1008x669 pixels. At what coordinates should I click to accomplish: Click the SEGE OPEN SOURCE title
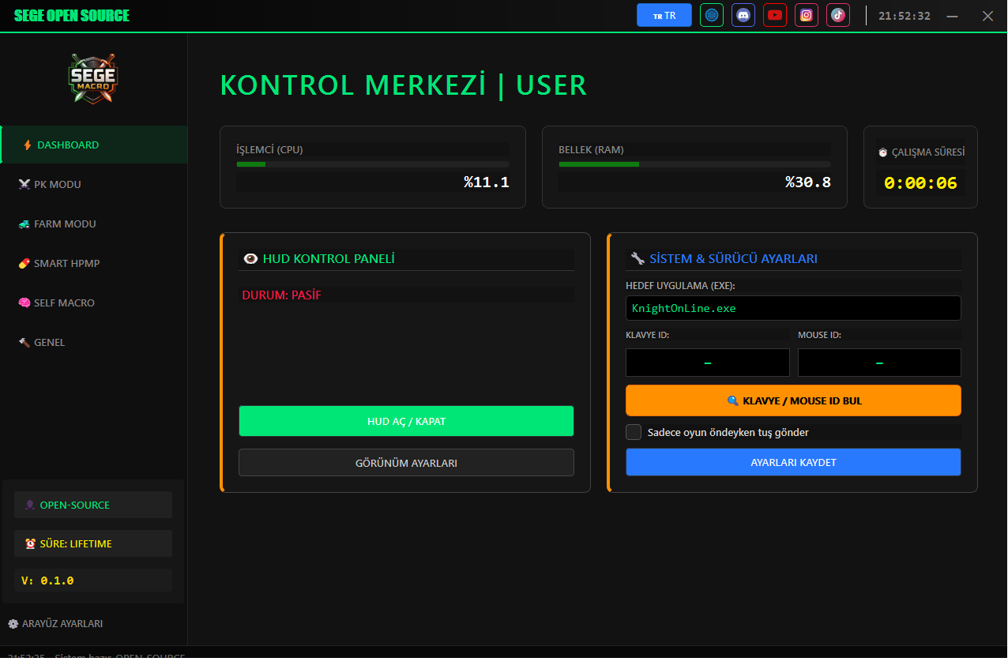pos(72,16)
